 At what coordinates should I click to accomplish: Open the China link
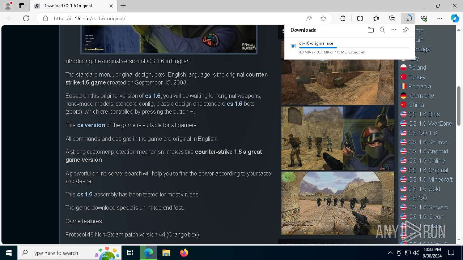tap(416, 105)
